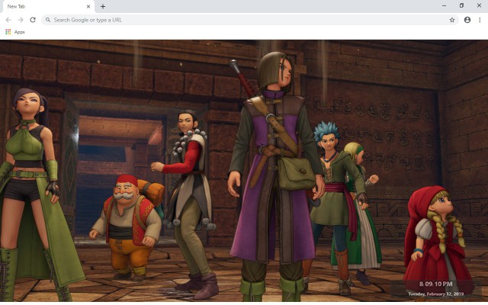This screenshot has width=488, height=305.
Task: Click the back navigation arrow
Action: pos(8,20)
